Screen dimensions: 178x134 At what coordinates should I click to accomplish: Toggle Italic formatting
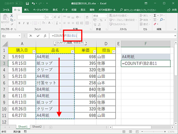[x=24, y=23]
